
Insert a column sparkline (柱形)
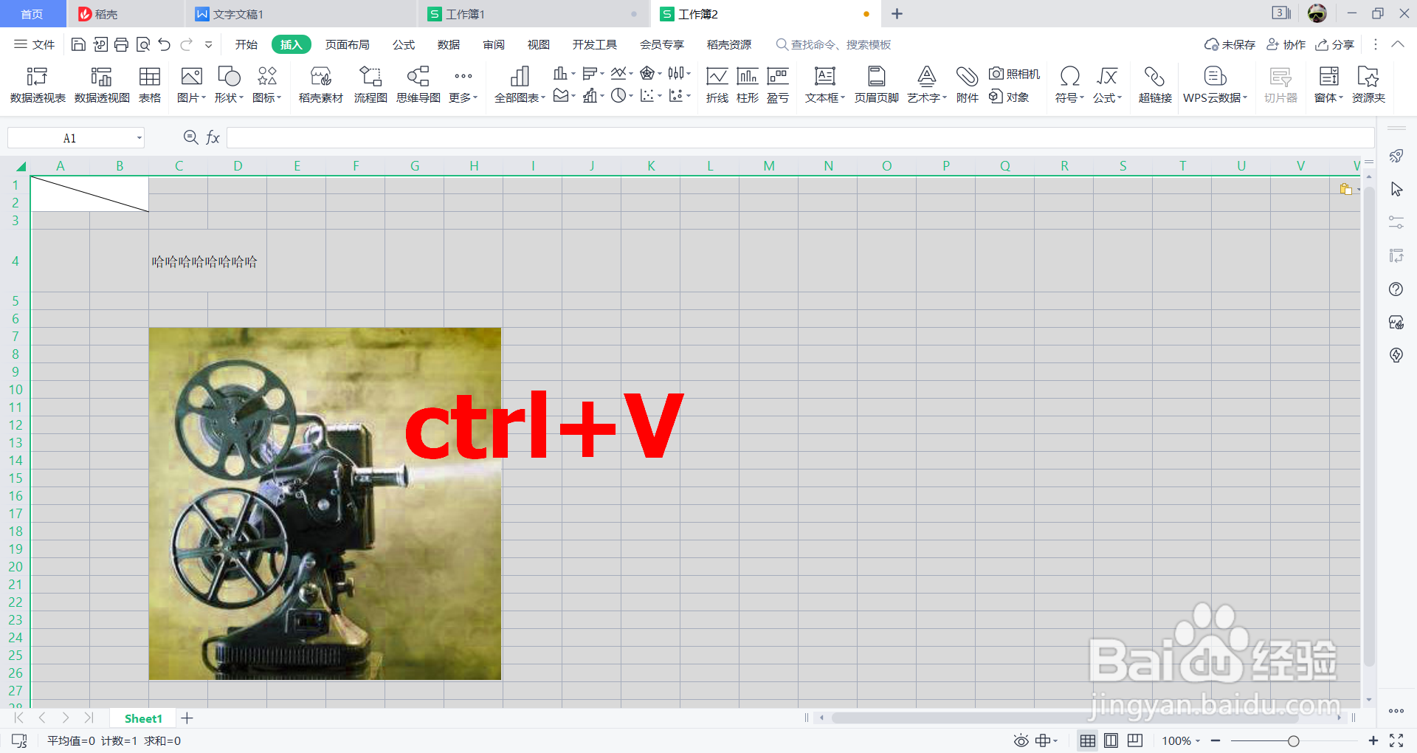pyautogui.click(x=748, y=84)
